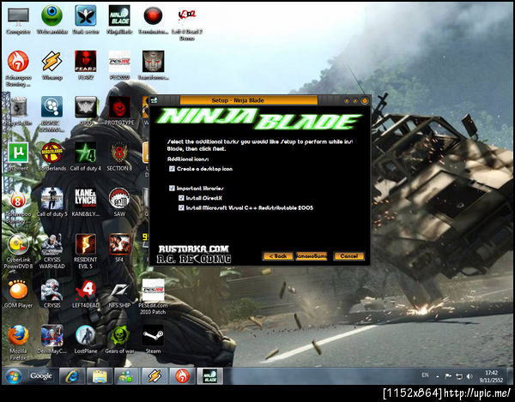Click the middle Next button in Setup

[311, 256]
